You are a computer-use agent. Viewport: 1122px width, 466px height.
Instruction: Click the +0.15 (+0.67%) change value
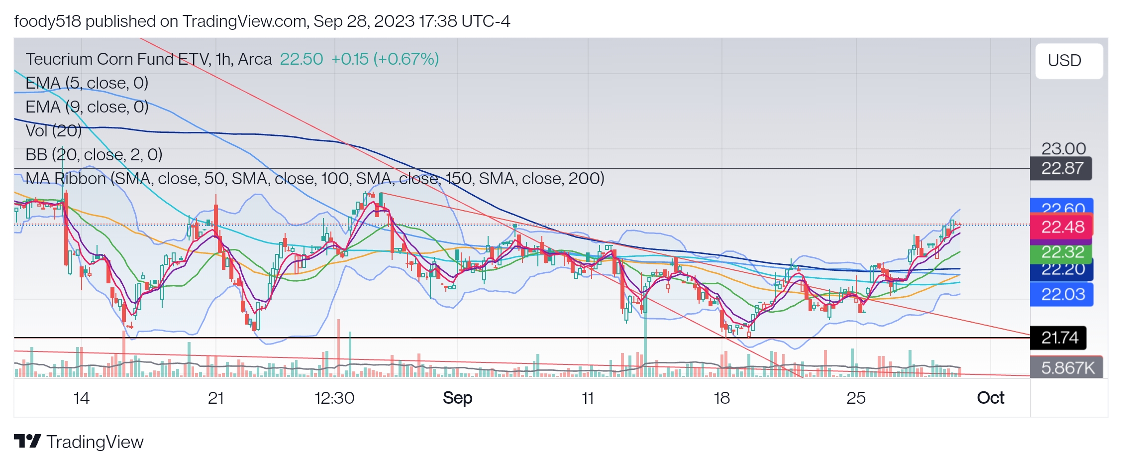point(385,59)
